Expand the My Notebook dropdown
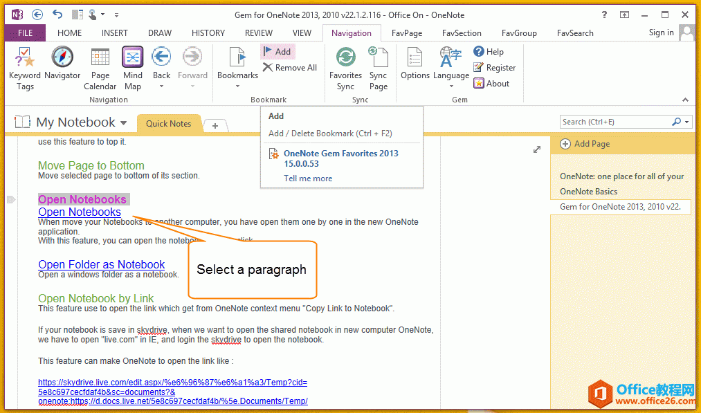Viewport: 701px width, 413px height. [x=123, y=123]
